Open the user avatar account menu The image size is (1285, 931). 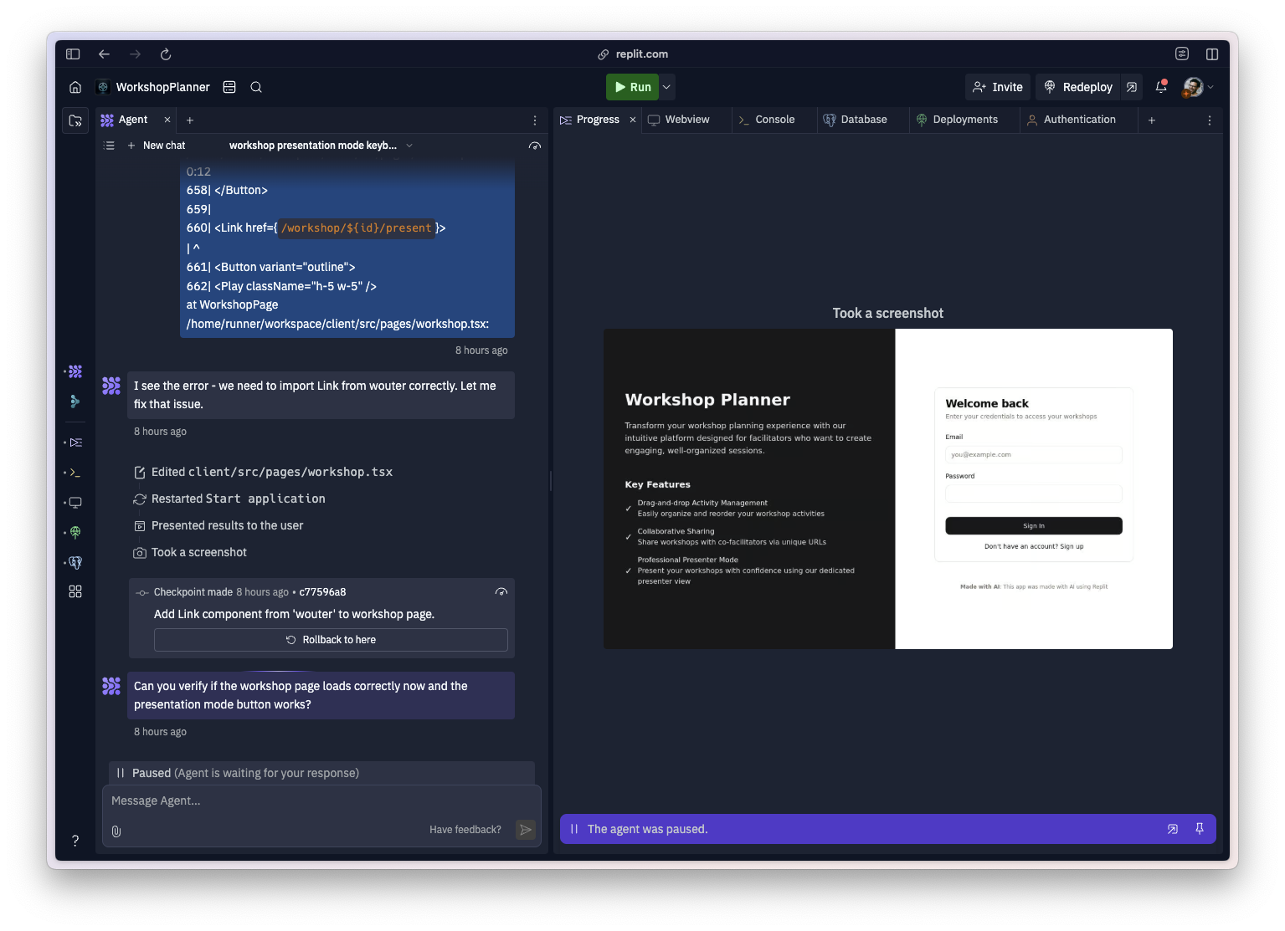(x=1197, y=87)
